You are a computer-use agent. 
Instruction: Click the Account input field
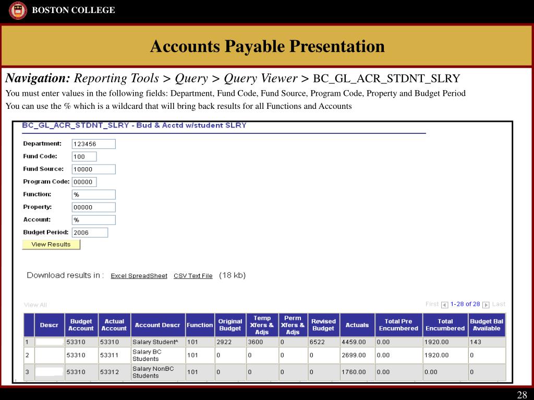coord(94,220)
